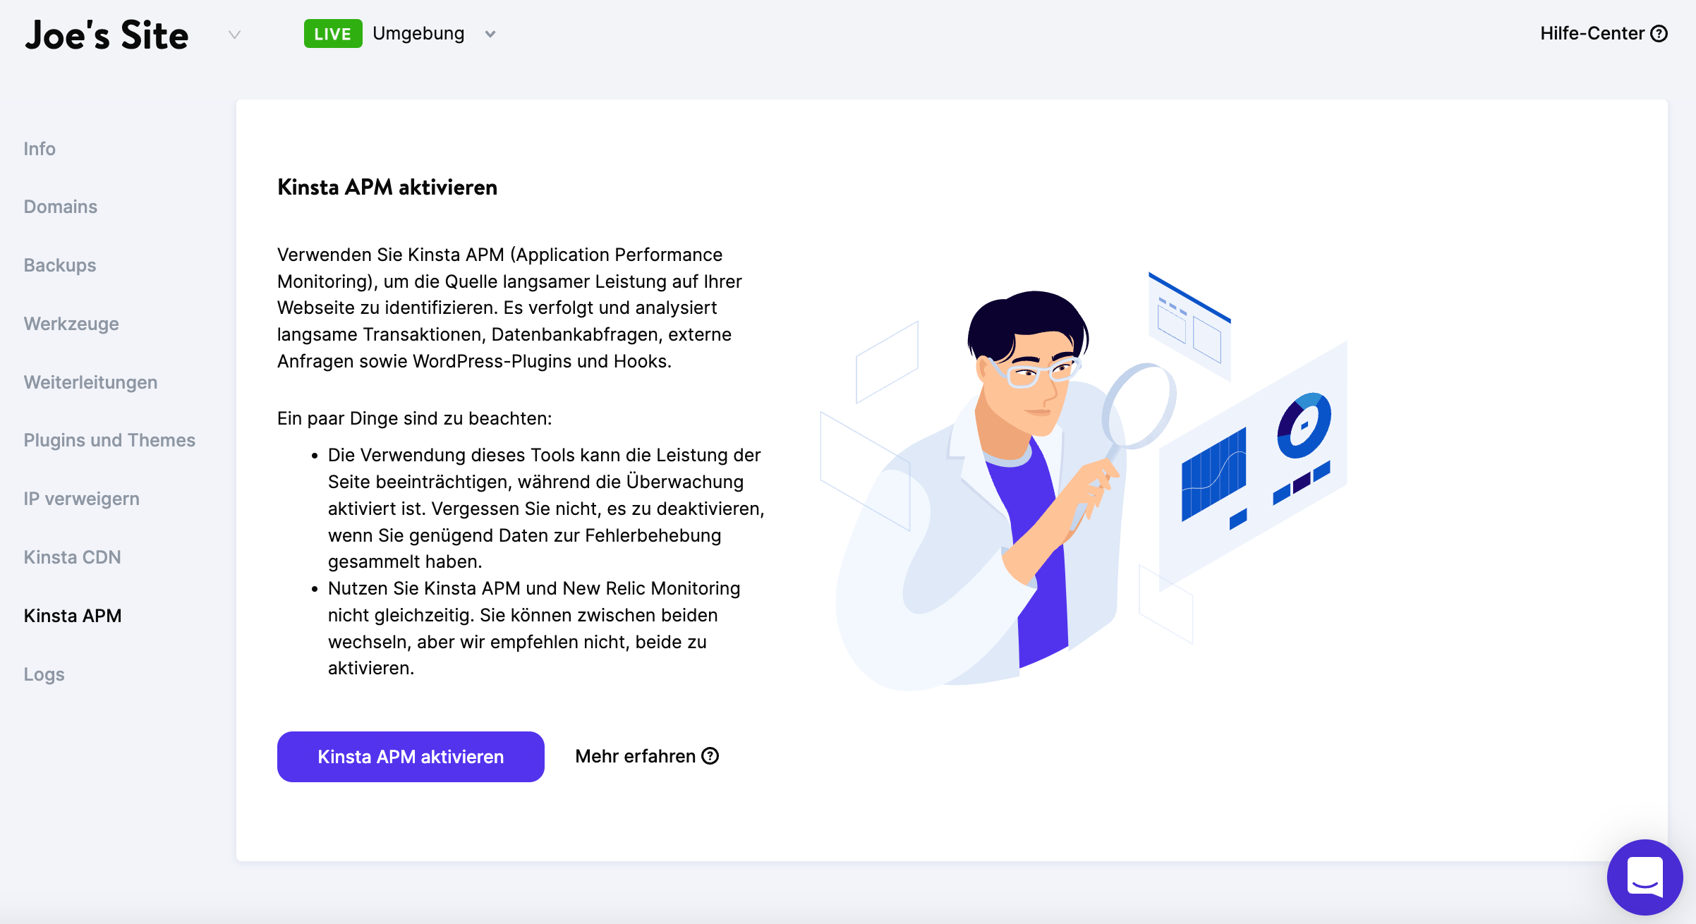The height and width of the screenshot is (924, 1696).
Task: Click the LIVE environment status badge
Action: click(331, 33)
